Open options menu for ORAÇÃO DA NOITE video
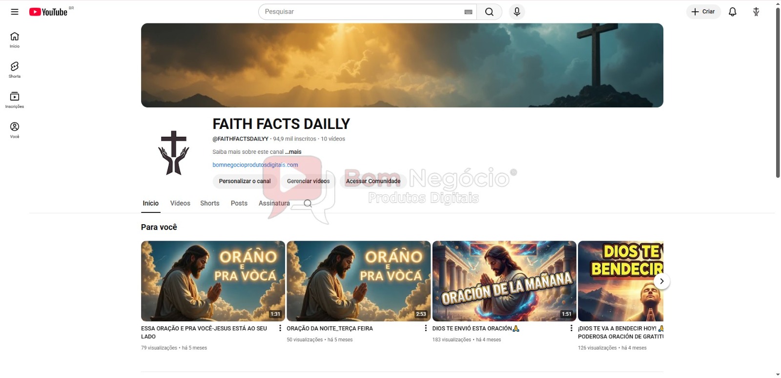 (x=426, y=328)
